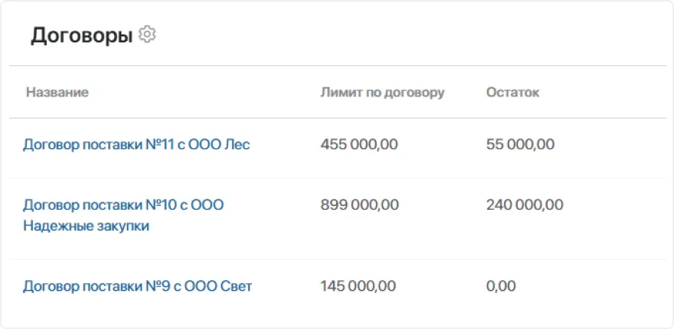
Task: Sort by the Остаток column header
Action: (x=512, y=93)
